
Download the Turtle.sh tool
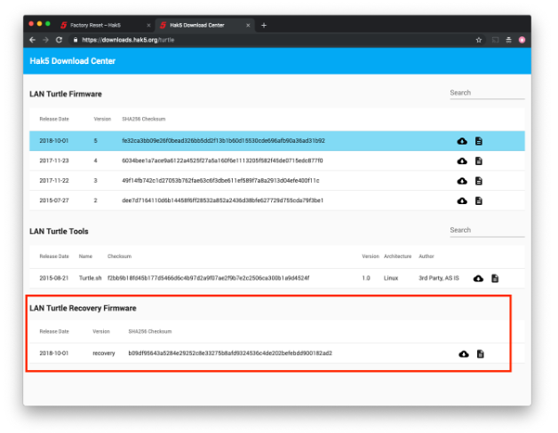pyautogui.click(x=478, y=279)
